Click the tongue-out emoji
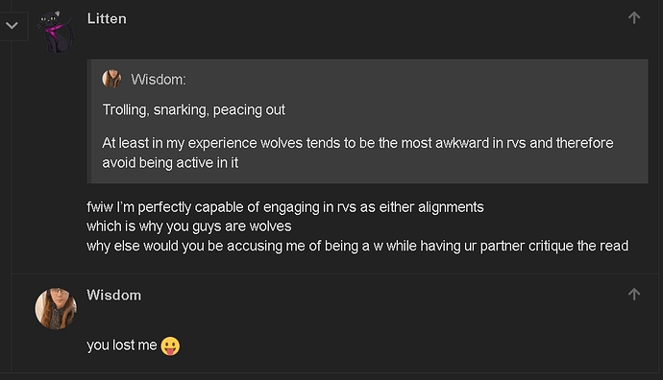Image resolution: width=663 pixels, height=380 pixels. tap(170, 346)
